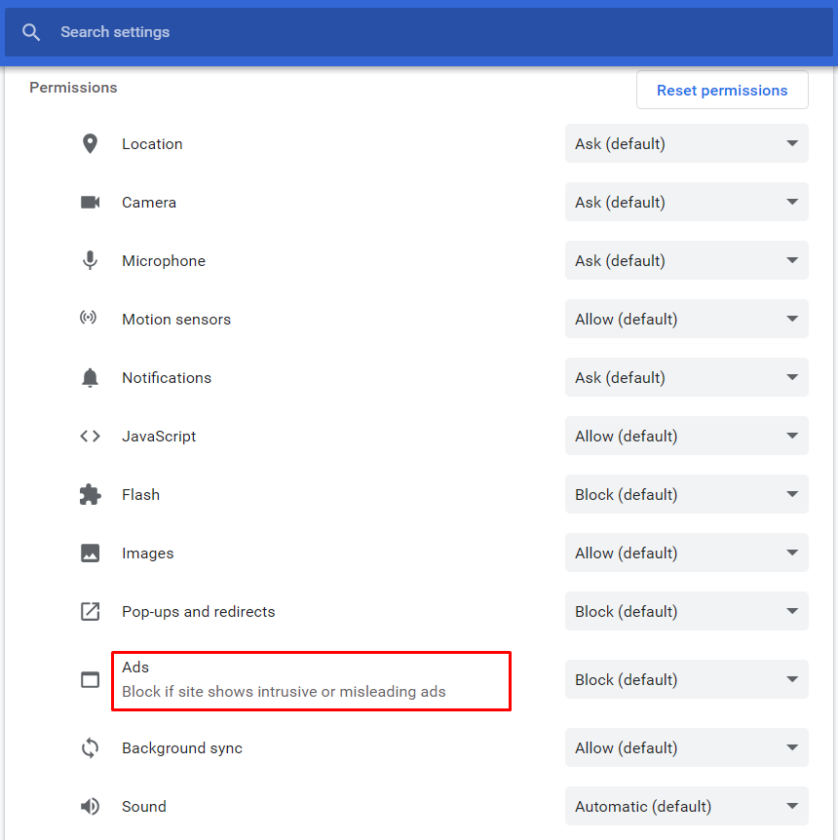Image resolution: width=838 pixels, height=840 pixels.
Task: Change the Flash Block setting dropdown
Action: click(686, 495)
